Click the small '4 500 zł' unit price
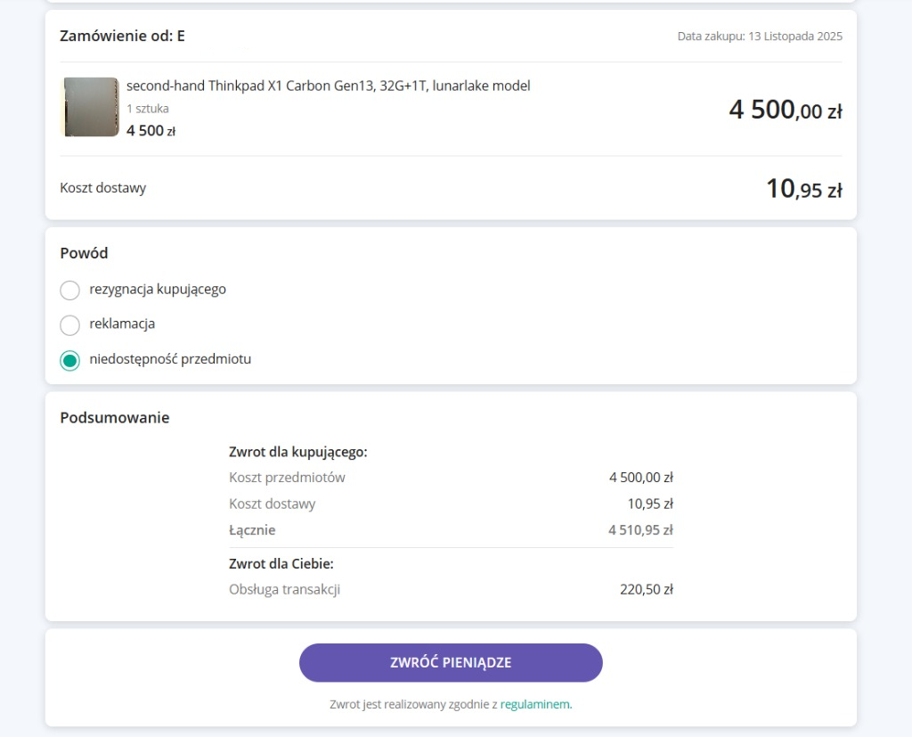This screenshot has width=912, height=737. 151,131
